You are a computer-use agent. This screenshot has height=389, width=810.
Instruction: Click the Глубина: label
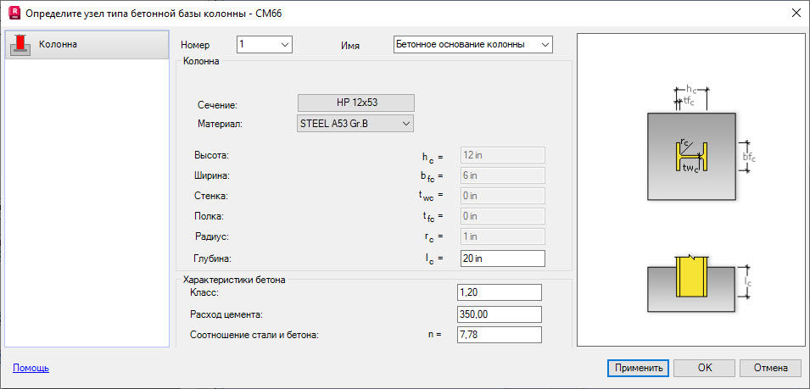(211, 258)
